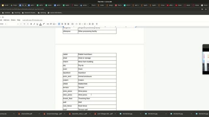
Task: Increase indent
Action: click(93, 24)
